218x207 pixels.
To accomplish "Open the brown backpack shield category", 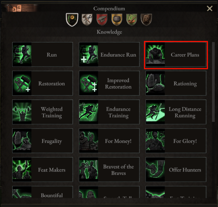I will tap(146, 20).
